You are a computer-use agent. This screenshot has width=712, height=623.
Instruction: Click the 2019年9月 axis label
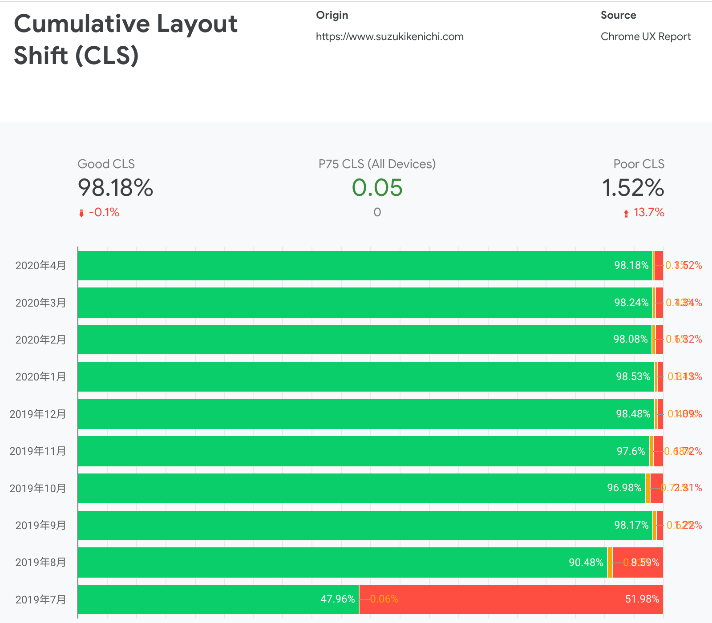[40, 526]
